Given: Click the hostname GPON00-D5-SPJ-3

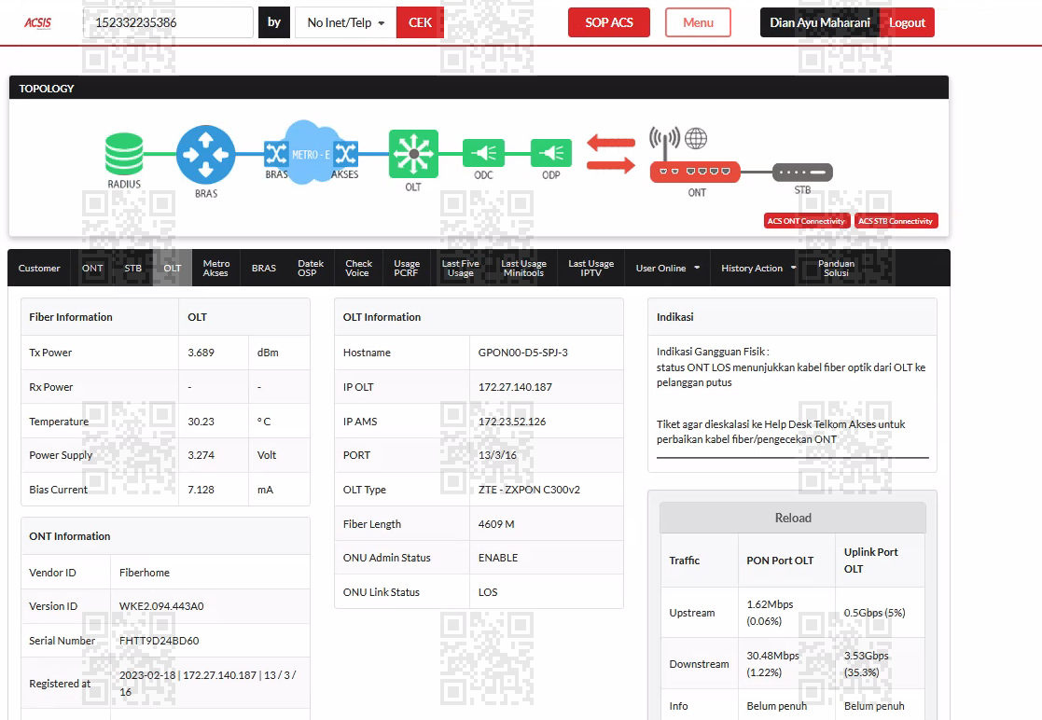Looking at the screenshot, I should [x=523, y=353].
